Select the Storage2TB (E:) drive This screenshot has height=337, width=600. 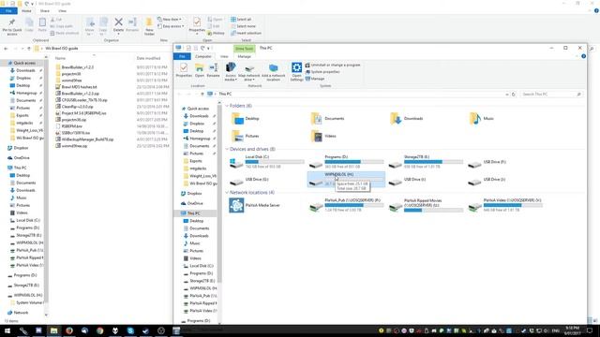click(425, 162)
